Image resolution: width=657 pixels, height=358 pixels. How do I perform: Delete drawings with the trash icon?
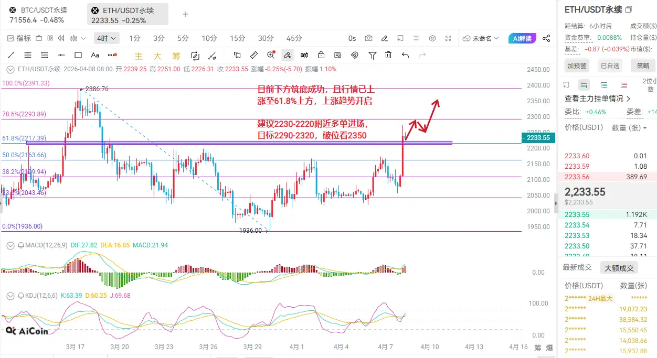pos(388,55)
